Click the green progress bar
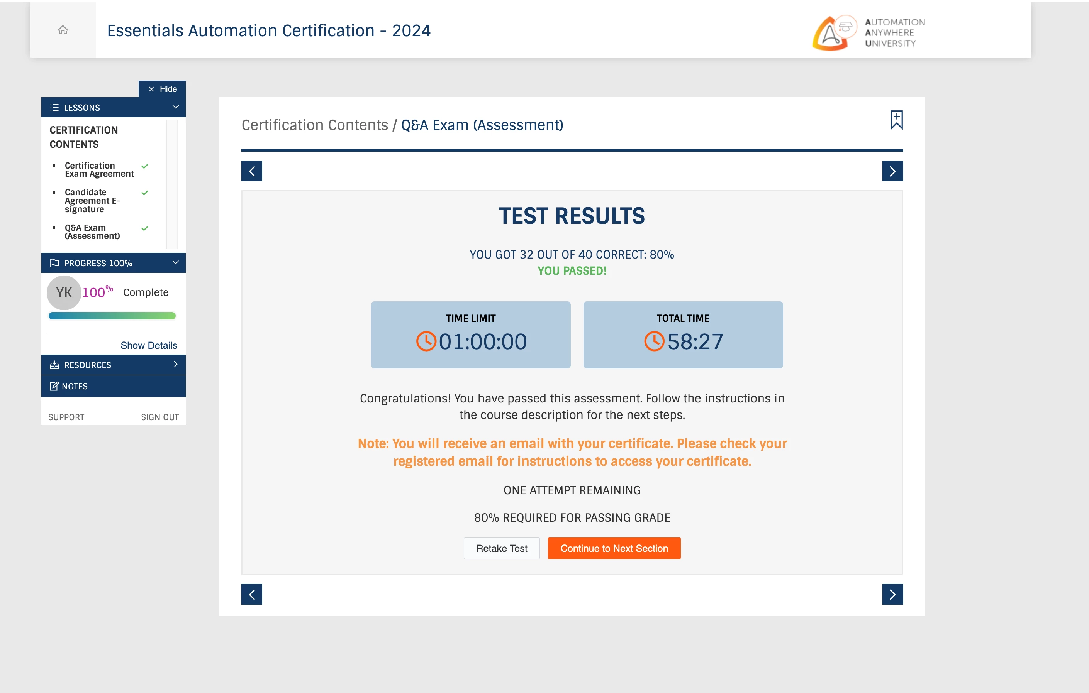Screen dimensions: 1089x693 (112, 316)
